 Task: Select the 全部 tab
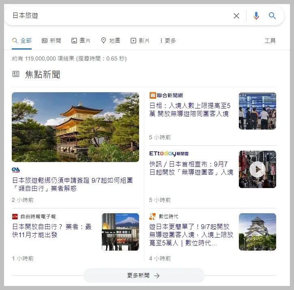pyautogui.click(x=22, y=41)
